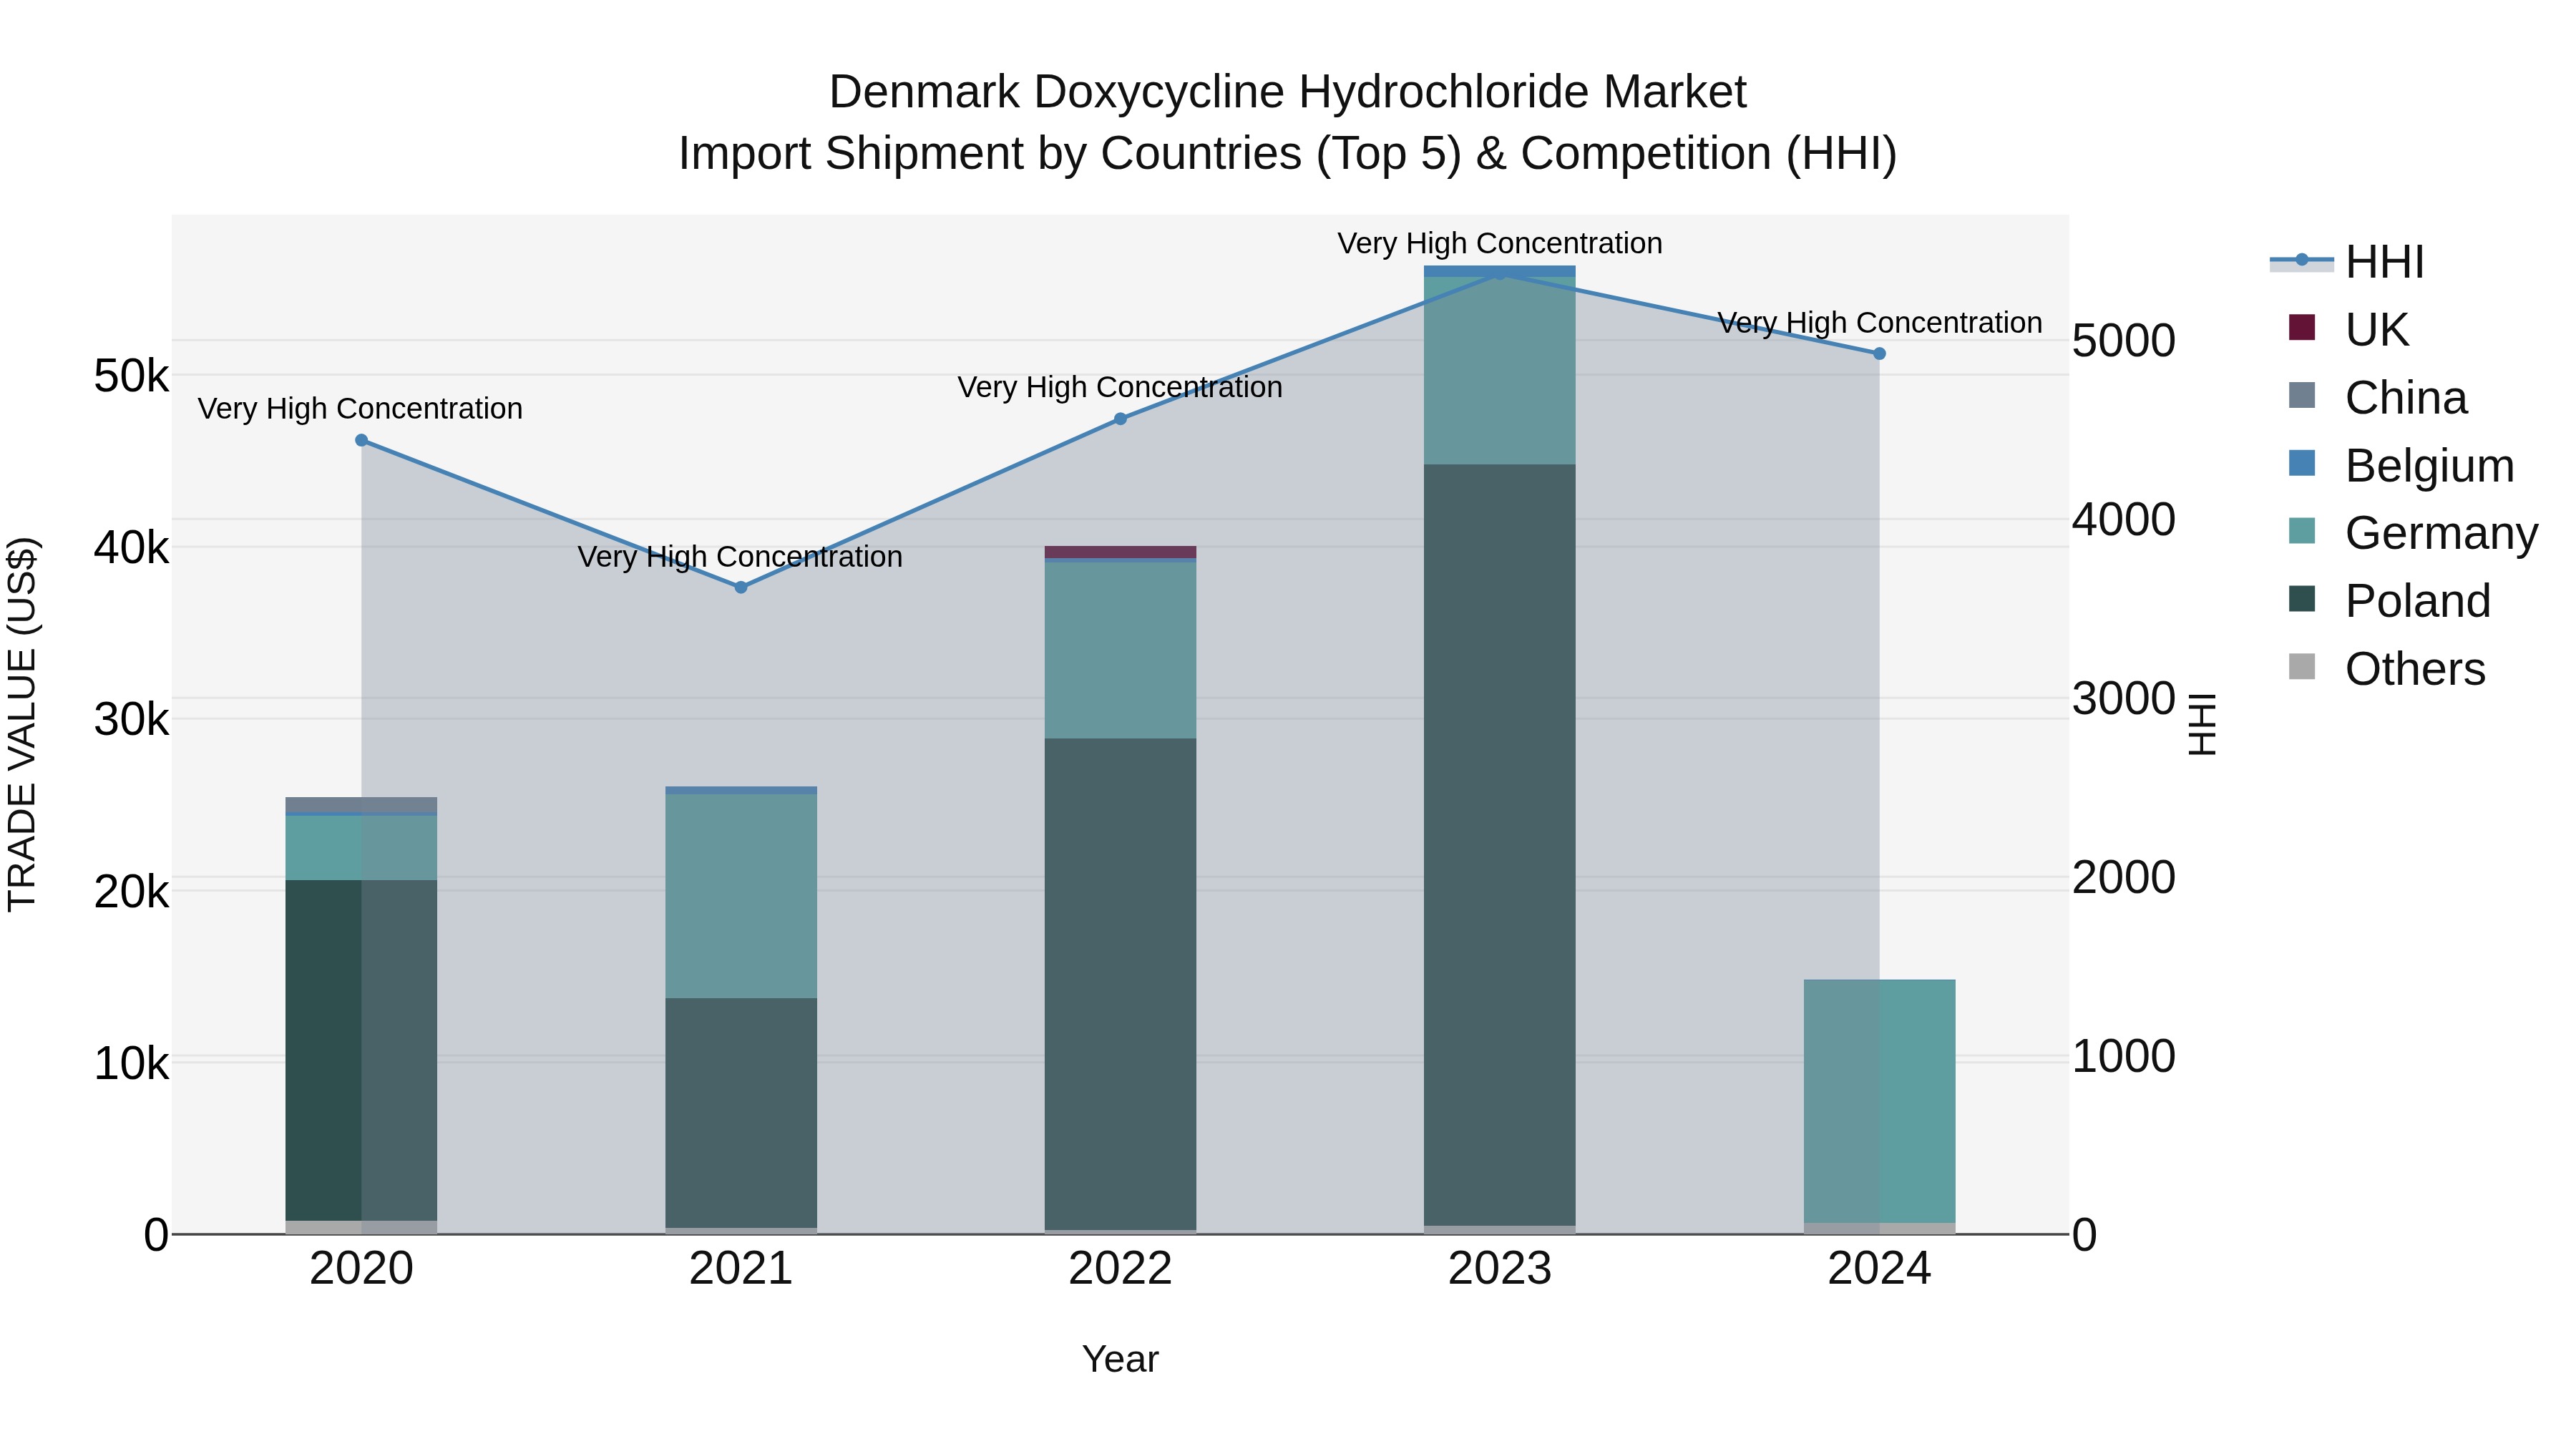Click the 2024 HHI line marker
Viewport: 2576px width, 1449px height.
click(x=1879, y=353)
